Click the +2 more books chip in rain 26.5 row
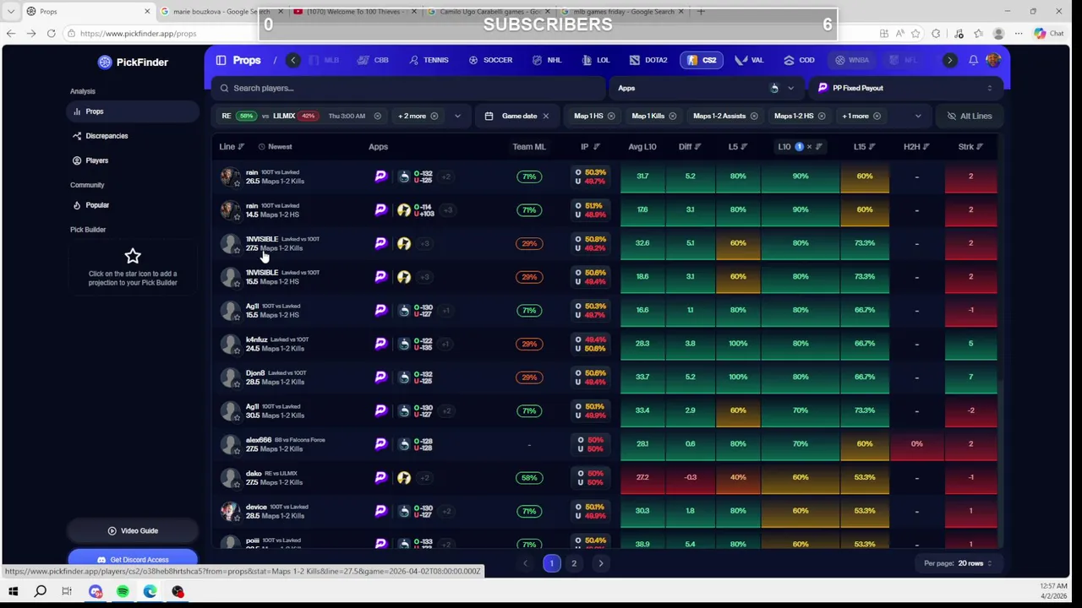Image resolution: width=1082 pixels, height=608 pixels. click(445, 176)
